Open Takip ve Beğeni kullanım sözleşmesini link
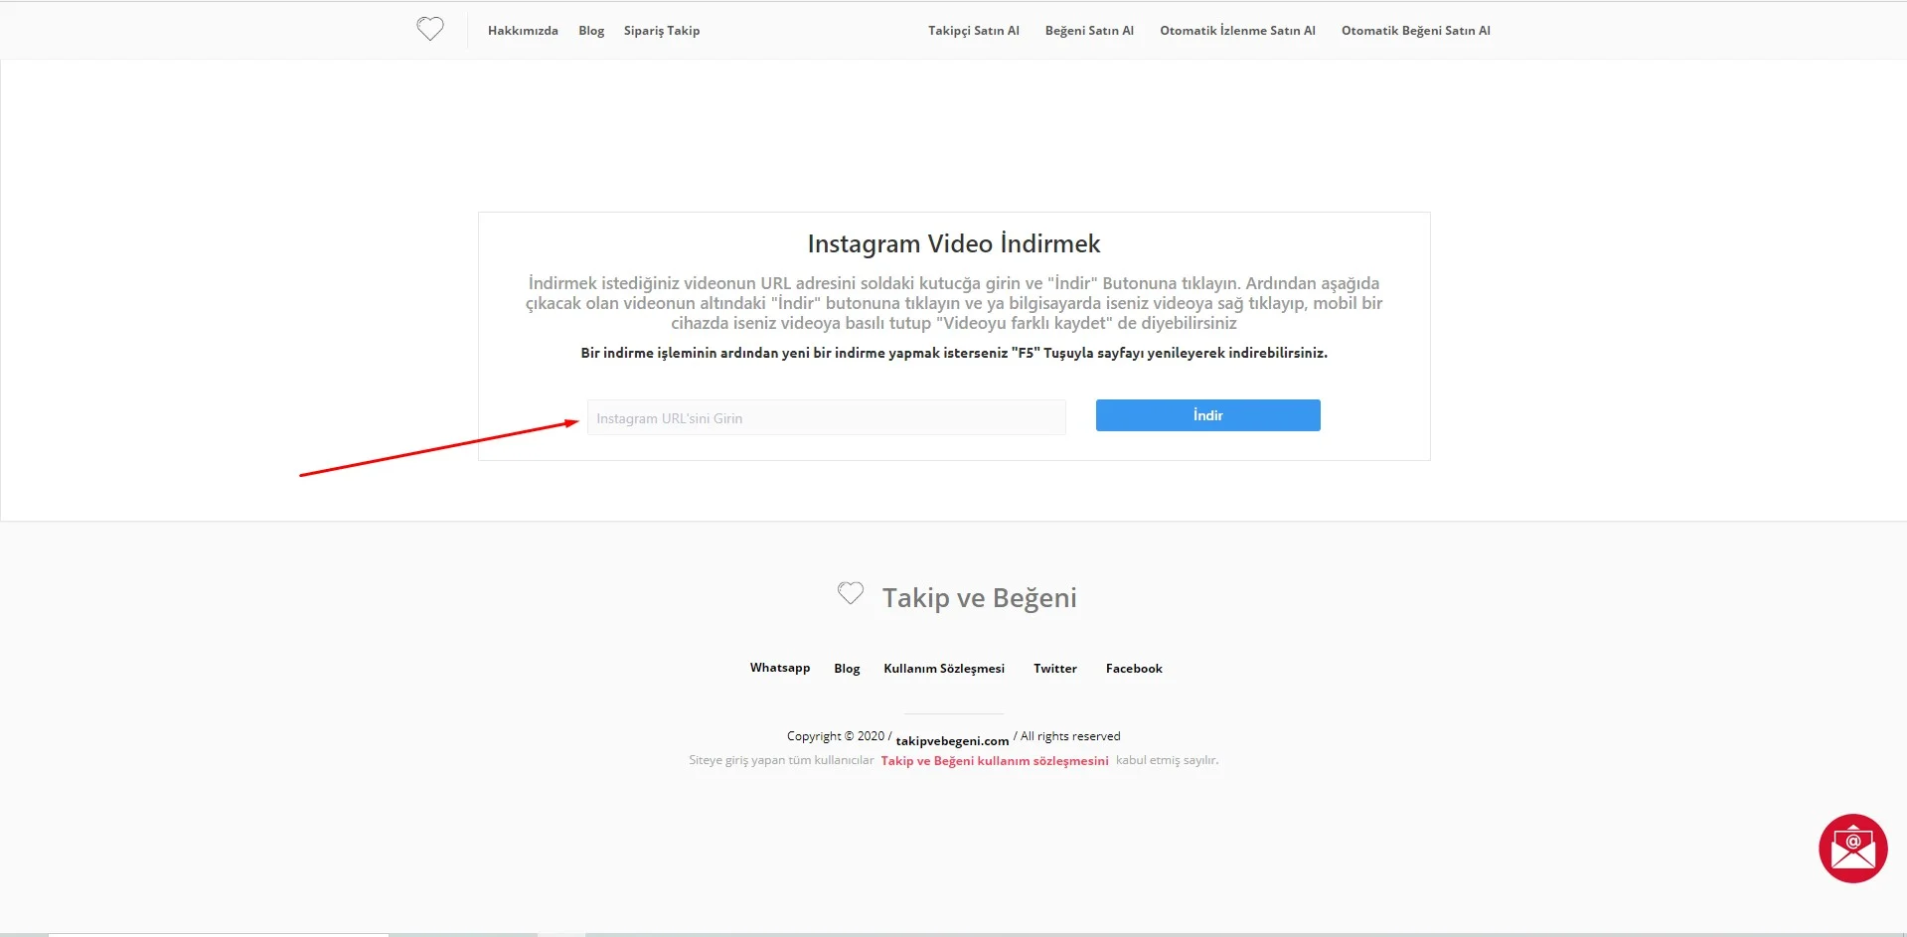Screen dimensions: 1907x937 tap(995, 761)
